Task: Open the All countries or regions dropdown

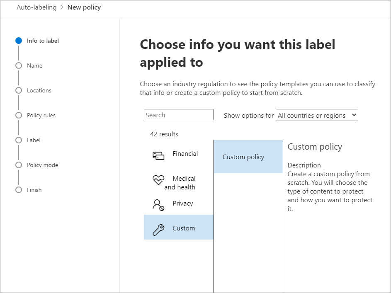Action: click(316, 115)
